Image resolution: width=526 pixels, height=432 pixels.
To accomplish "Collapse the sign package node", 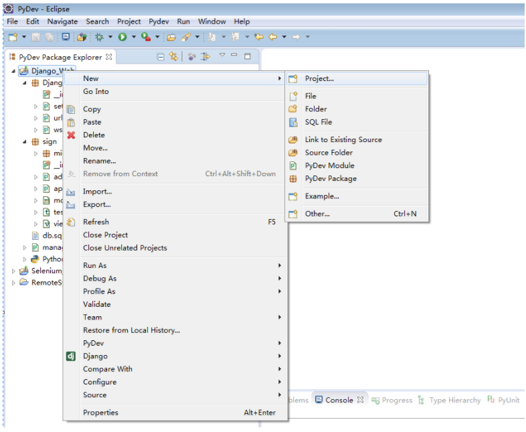I will click(24, 141).
